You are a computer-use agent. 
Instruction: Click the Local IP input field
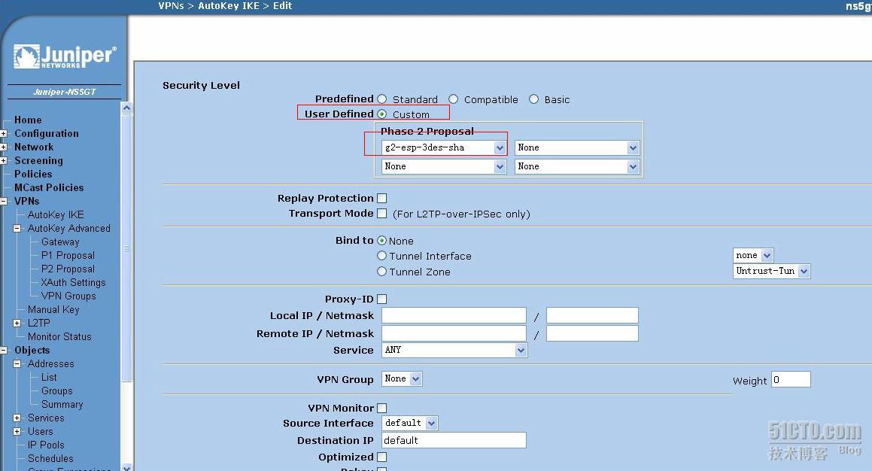coord(454,316)
